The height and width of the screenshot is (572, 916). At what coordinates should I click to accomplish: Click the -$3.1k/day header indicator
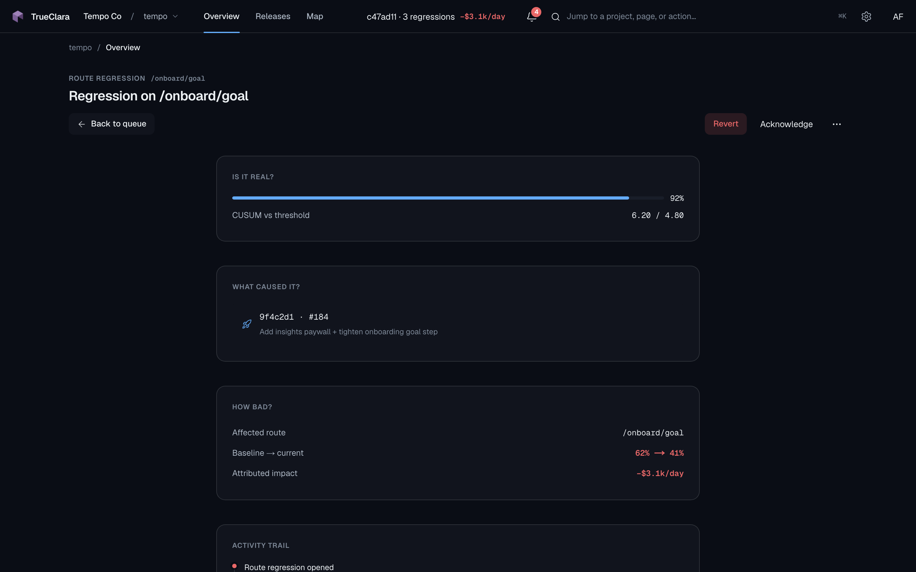point(482,17)
